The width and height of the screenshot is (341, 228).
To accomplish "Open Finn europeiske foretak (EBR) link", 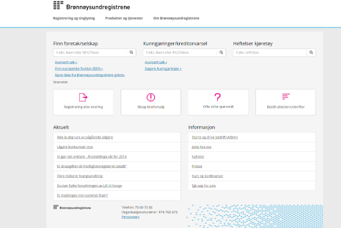I will (79, 69).
